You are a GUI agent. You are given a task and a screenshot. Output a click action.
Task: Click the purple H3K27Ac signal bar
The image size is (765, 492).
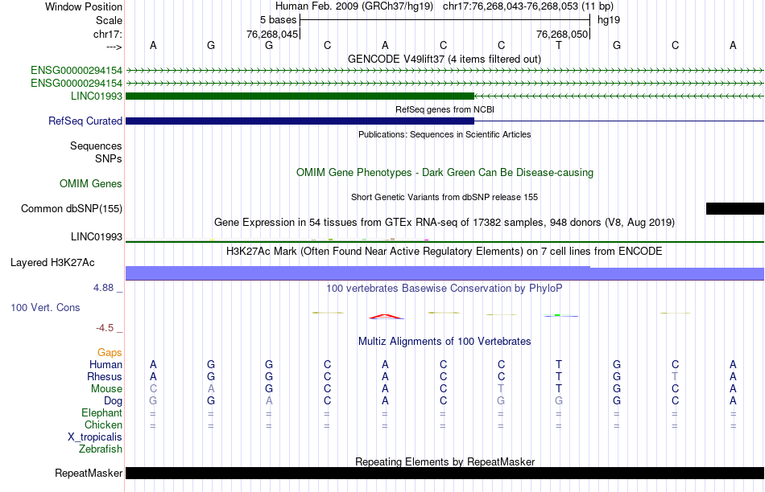pyautogui.click(x=445, y=273)
